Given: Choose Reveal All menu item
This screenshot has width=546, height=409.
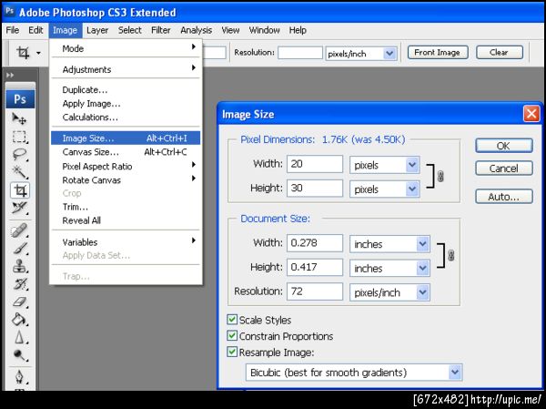Looking at the screenshot, I should (126, 220).
